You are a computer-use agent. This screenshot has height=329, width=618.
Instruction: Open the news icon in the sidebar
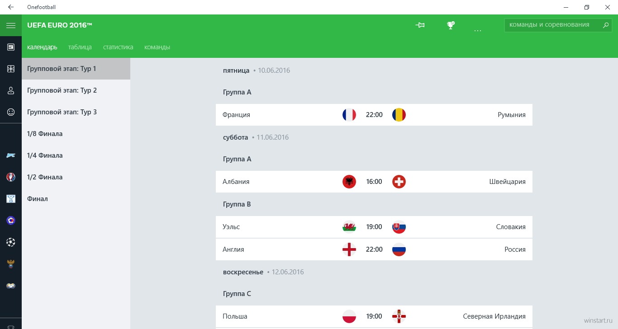click(11, 47)
